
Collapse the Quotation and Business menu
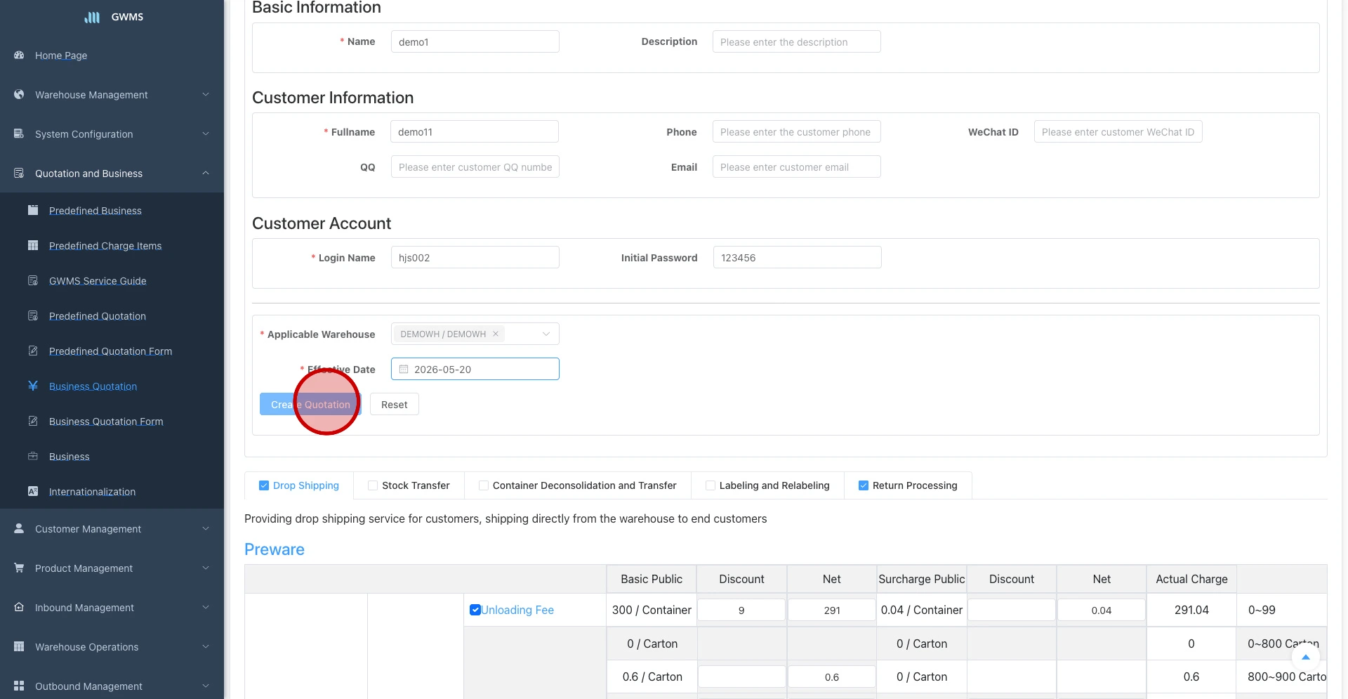pos(206,173)
